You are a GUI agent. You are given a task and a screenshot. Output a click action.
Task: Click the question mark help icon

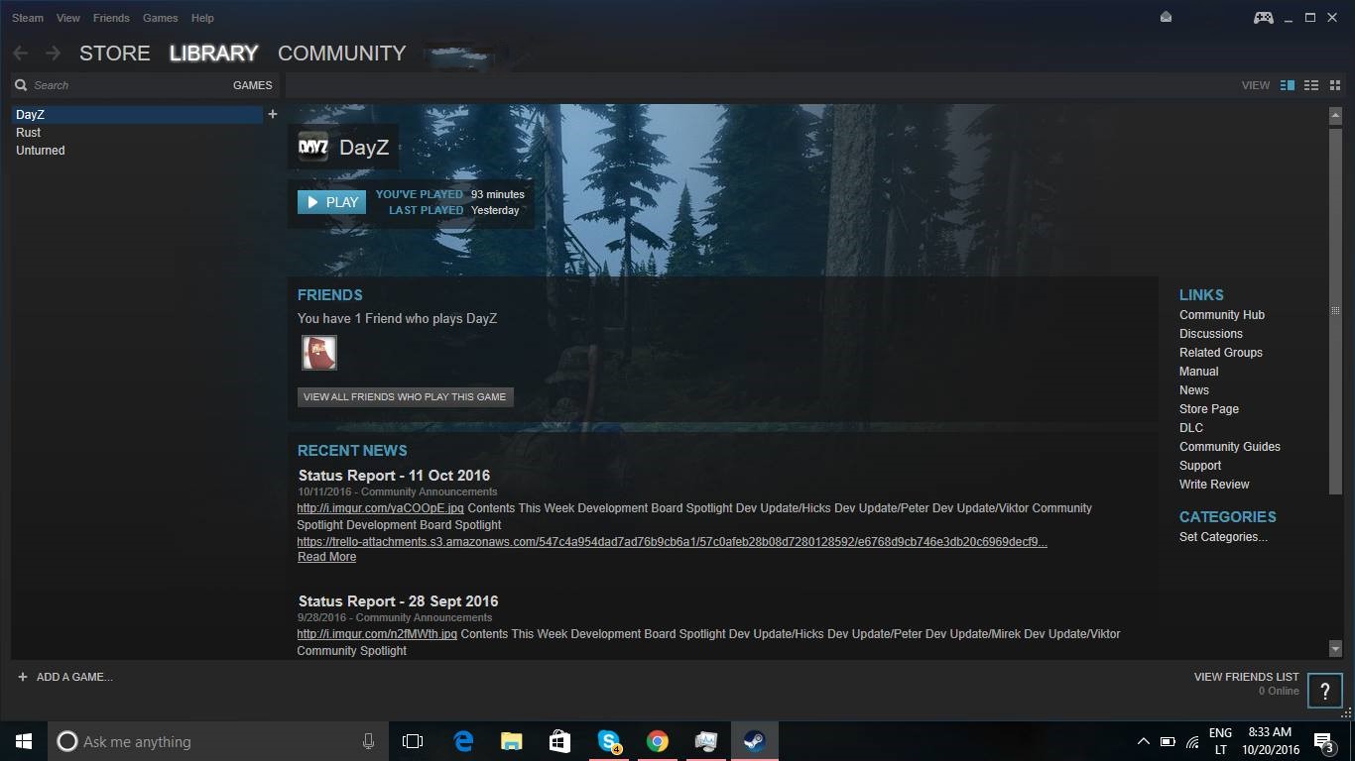[x=1324, y=692]
